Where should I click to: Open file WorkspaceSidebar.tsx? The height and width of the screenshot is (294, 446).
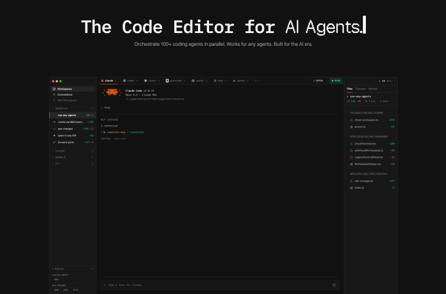(372, 164)
